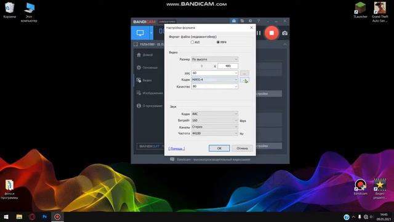
Task: Open the FPS combo box
Action: 215,73
